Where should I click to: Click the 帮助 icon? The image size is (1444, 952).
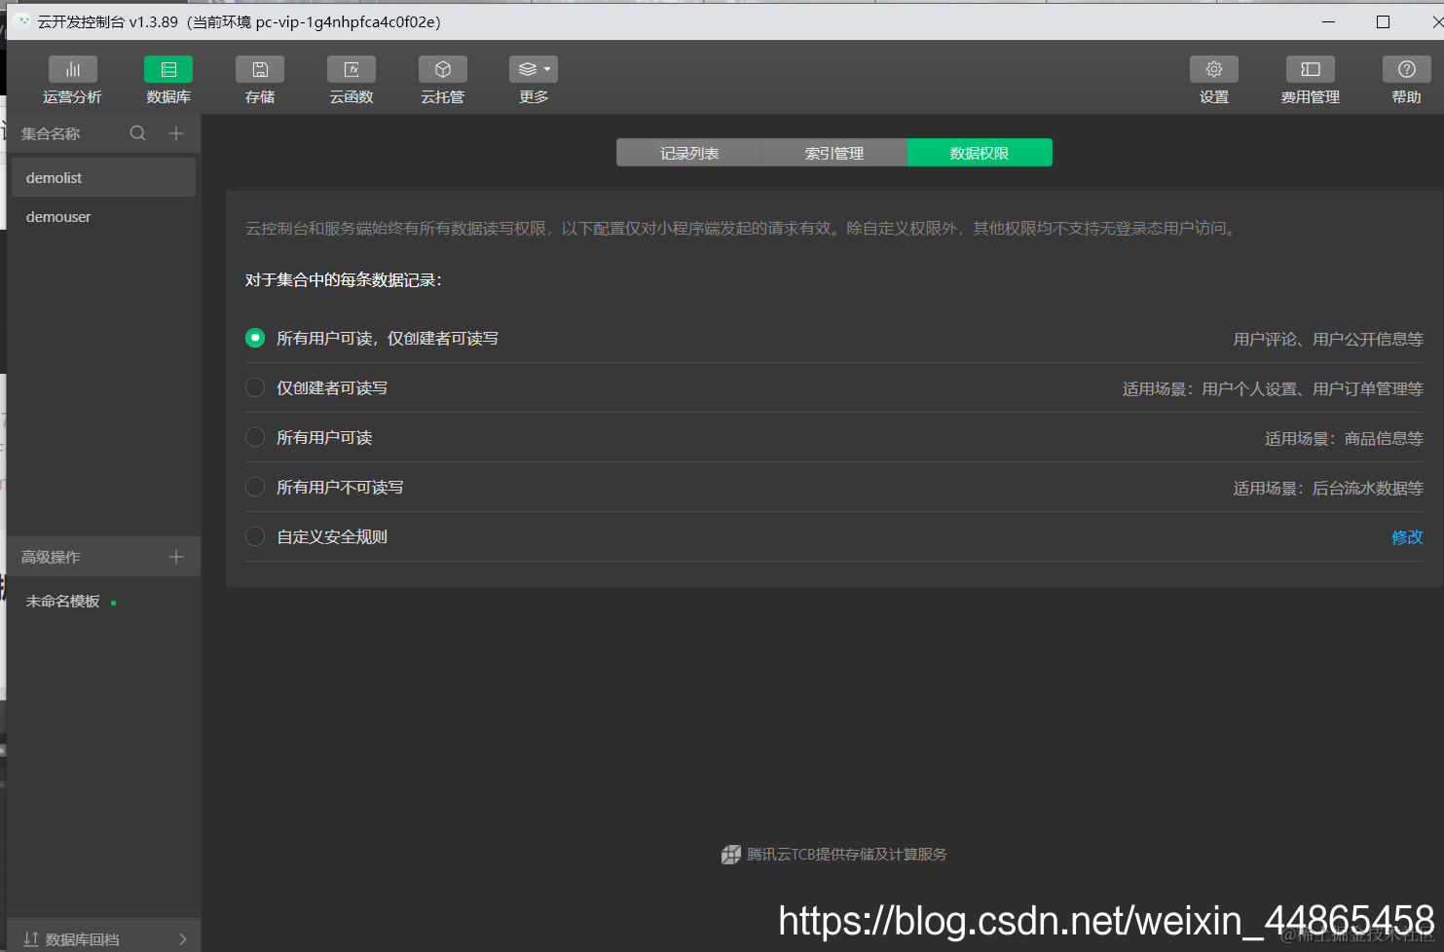click(1406, 80)
